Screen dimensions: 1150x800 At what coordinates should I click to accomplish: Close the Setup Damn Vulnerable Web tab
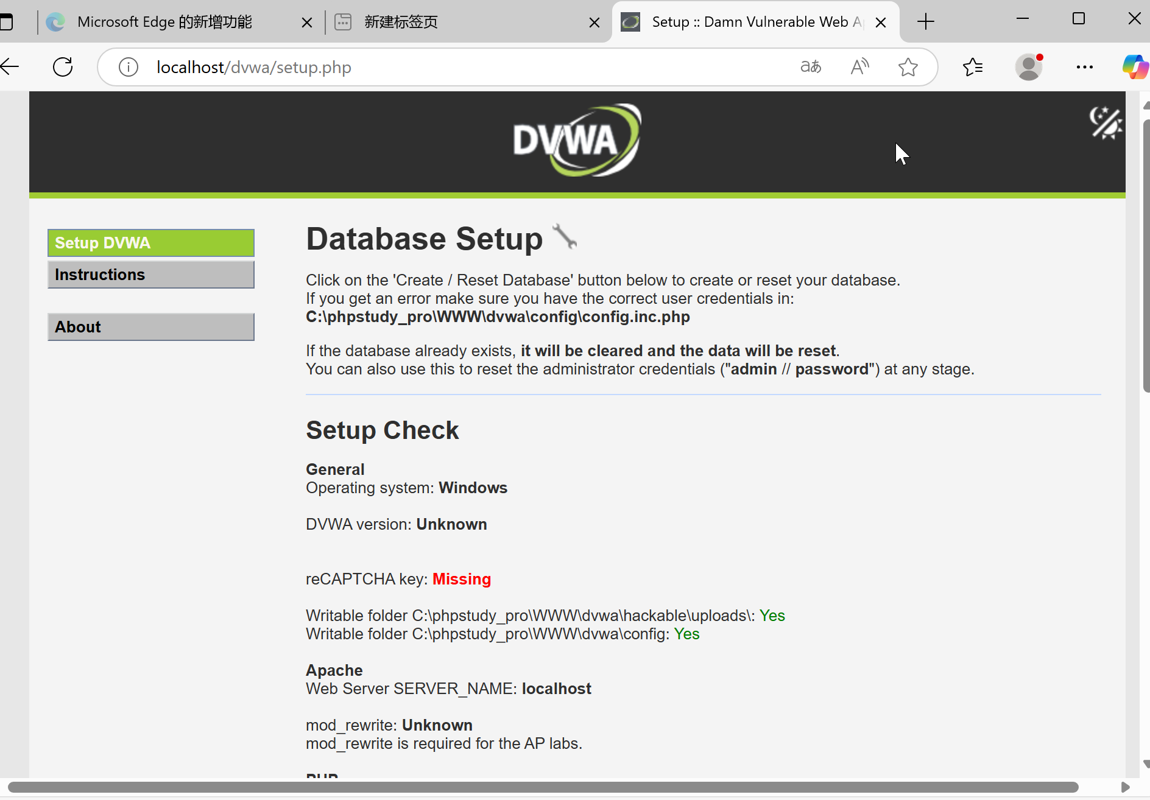[x=881, y=23]
